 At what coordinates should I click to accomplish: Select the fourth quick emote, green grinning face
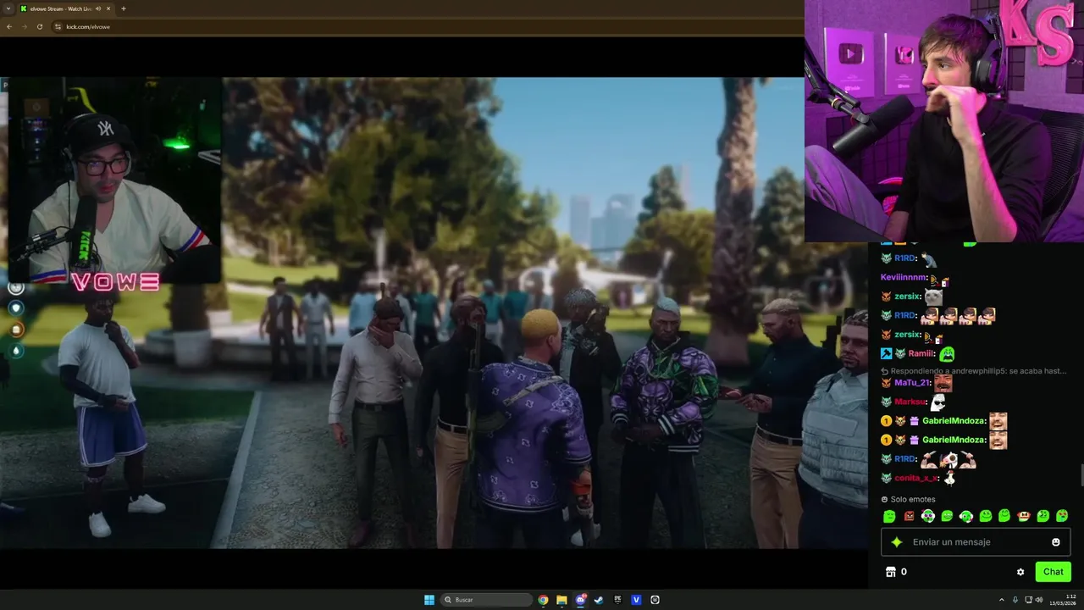pyautogui.click(x=947, y=516)
